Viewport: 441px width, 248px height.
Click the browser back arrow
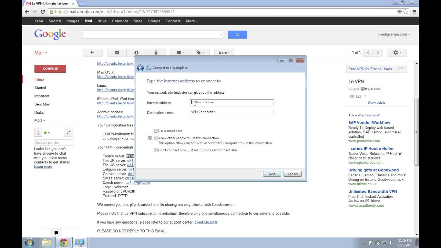(x=27, y=11)
